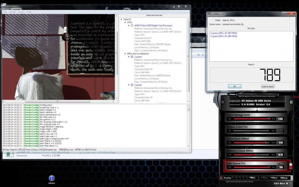299x187 pixels.
Task: Select Afterburner profile slot 5
Action: pyautogui.click(x=247, y=178)
